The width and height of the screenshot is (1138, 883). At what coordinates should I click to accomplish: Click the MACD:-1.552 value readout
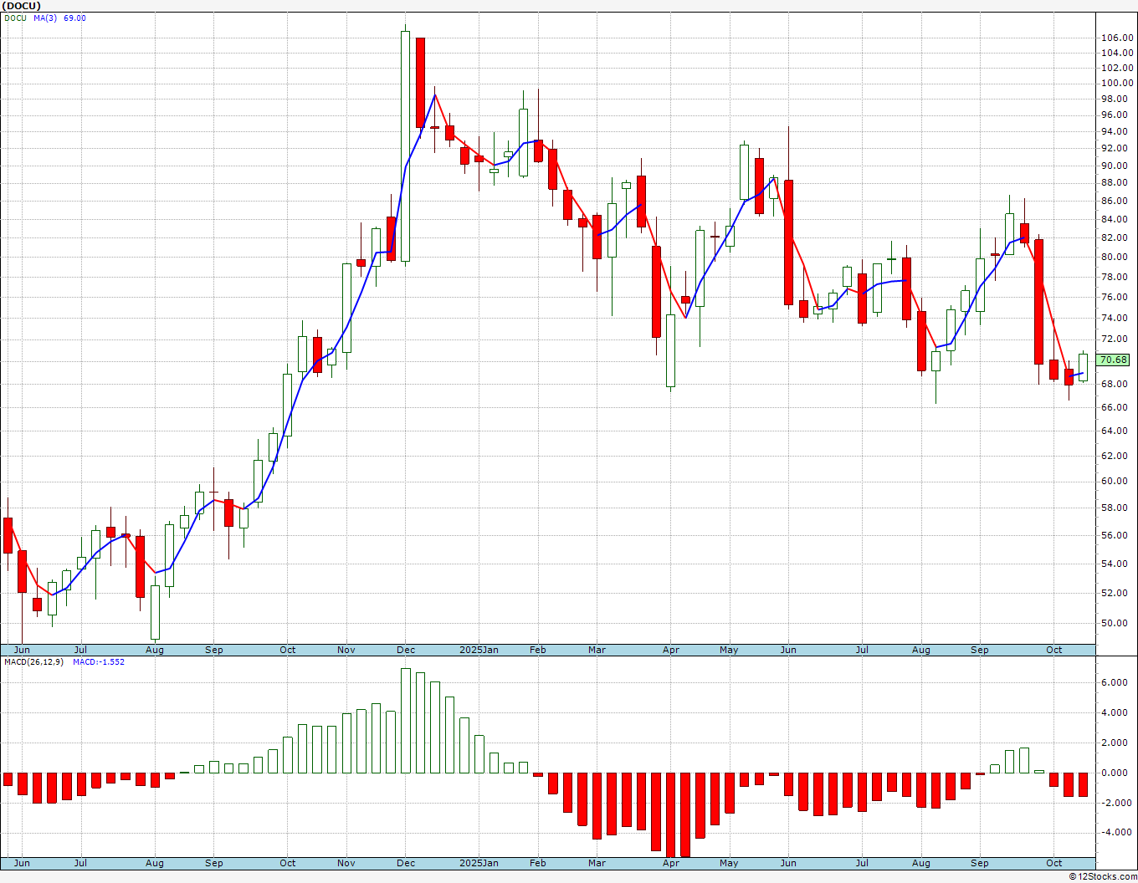point(98,661)
